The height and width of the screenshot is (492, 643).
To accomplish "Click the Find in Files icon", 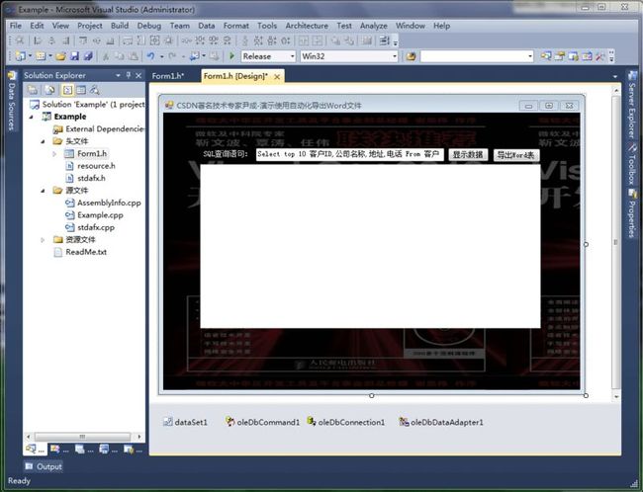I will [411, 56].
